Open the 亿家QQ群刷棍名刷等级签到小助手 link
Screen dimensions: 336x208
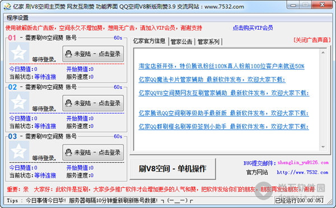pyautogui.click(x=223, y=127)
